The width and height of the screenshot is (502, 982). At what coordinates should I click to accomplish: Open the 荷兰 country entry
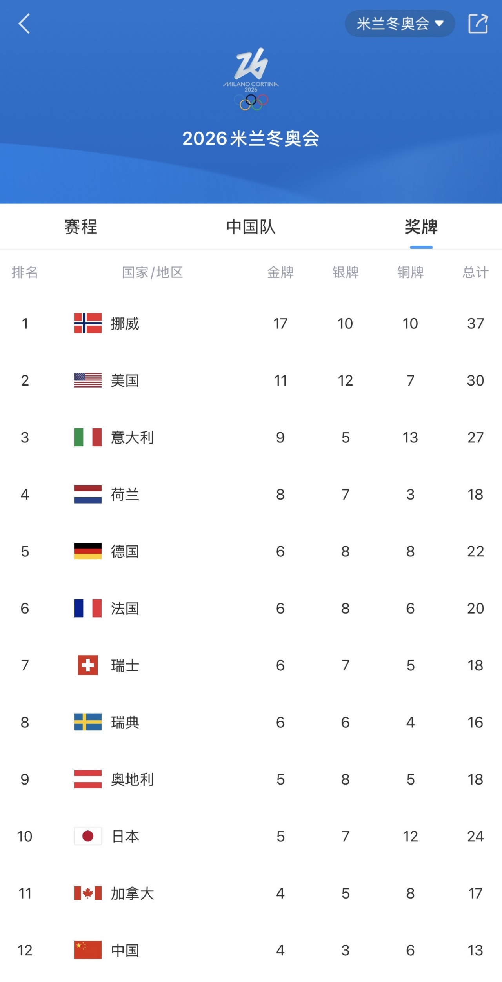coord(125,495)
